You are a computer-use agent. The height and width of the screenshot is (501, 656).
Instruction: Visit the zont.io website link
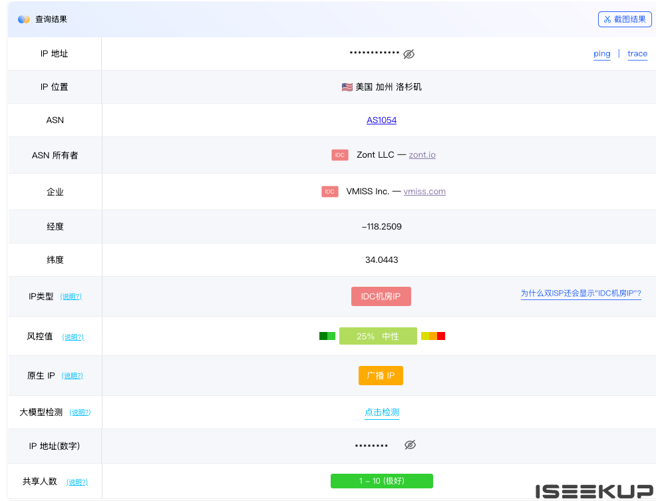coord(422,155)
